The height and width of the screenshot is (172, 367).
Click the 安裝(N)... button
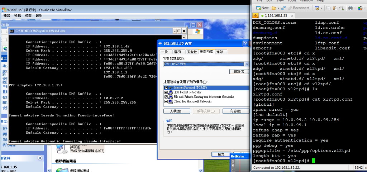click(x=177, y=111)
